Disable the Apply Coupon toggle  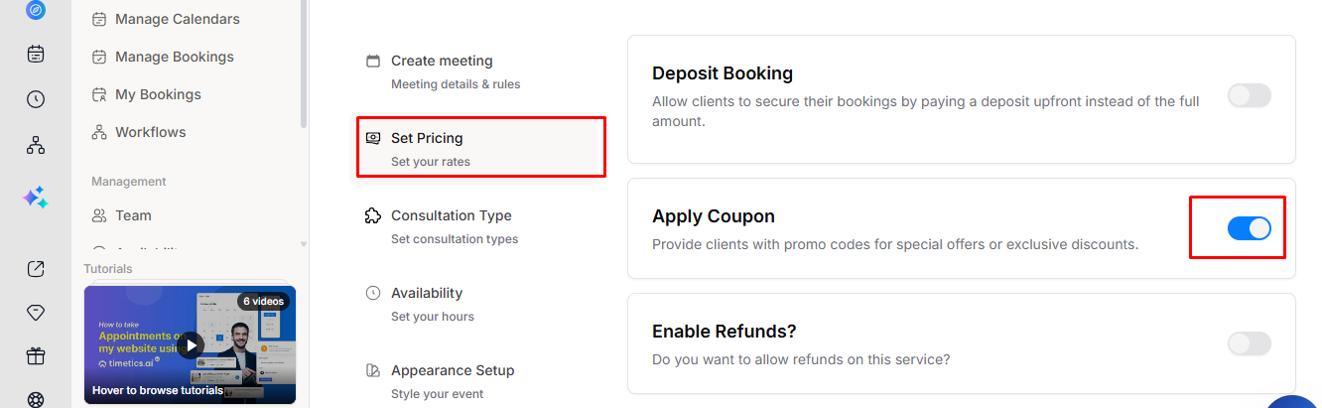1249,228
